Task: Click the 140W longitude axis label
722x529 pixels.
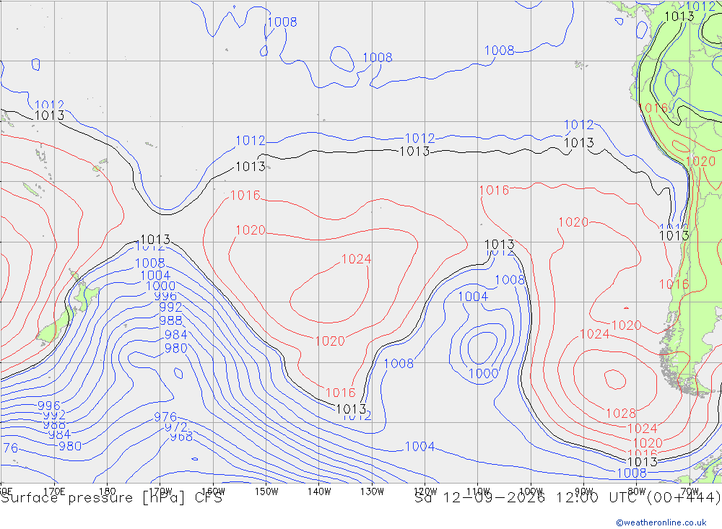Action: 319,491
